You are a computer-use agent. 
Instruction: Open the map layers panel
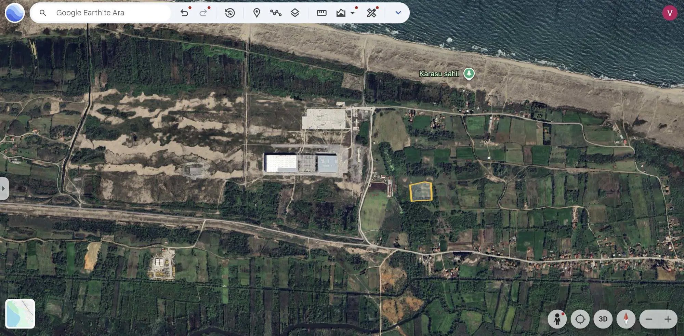[295, 13]
